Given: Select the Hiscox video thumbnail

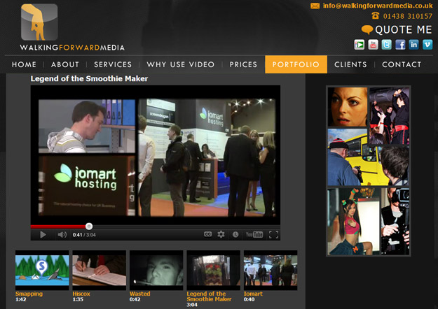Looking at the screenshot, I should coord(100,270).
